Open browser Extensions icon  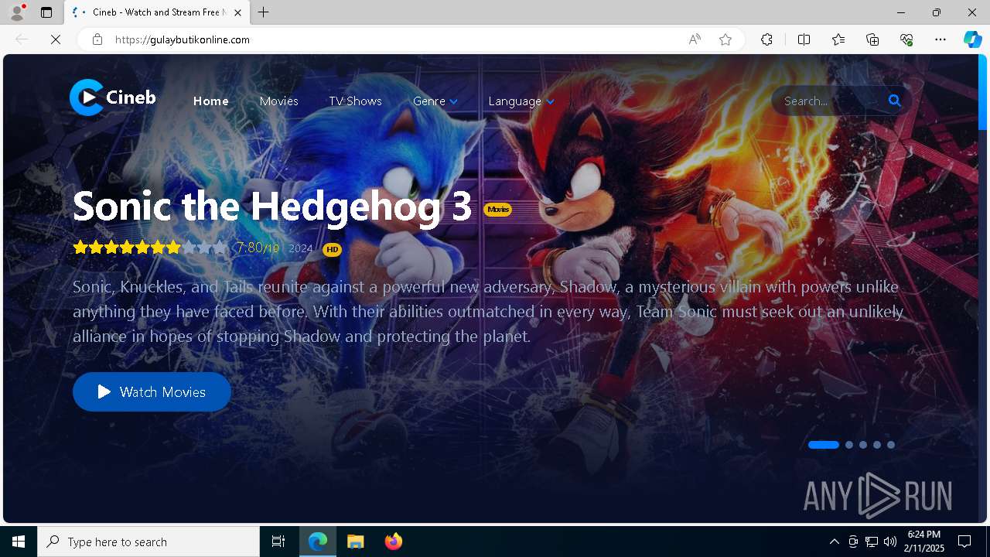pyautogui.click(x=766, y=39)
